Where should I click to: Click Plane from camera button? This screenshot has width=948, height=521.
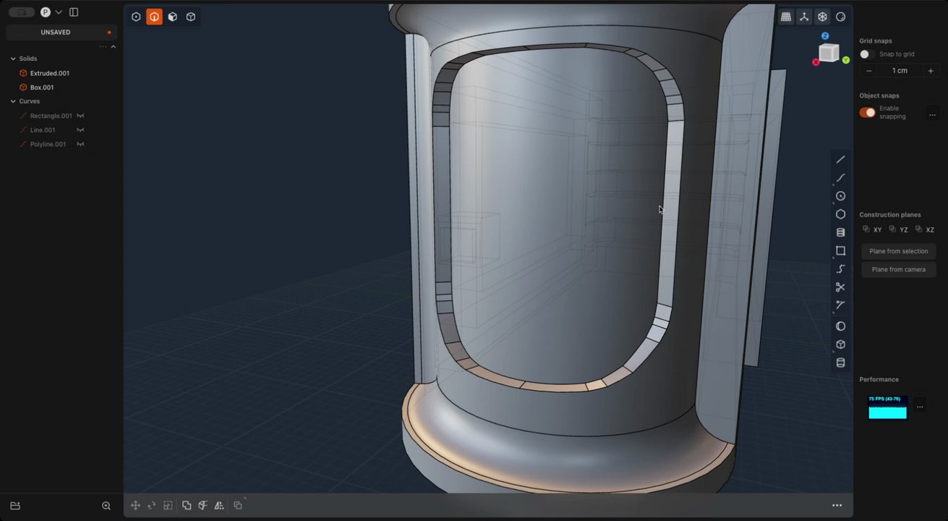898,269
